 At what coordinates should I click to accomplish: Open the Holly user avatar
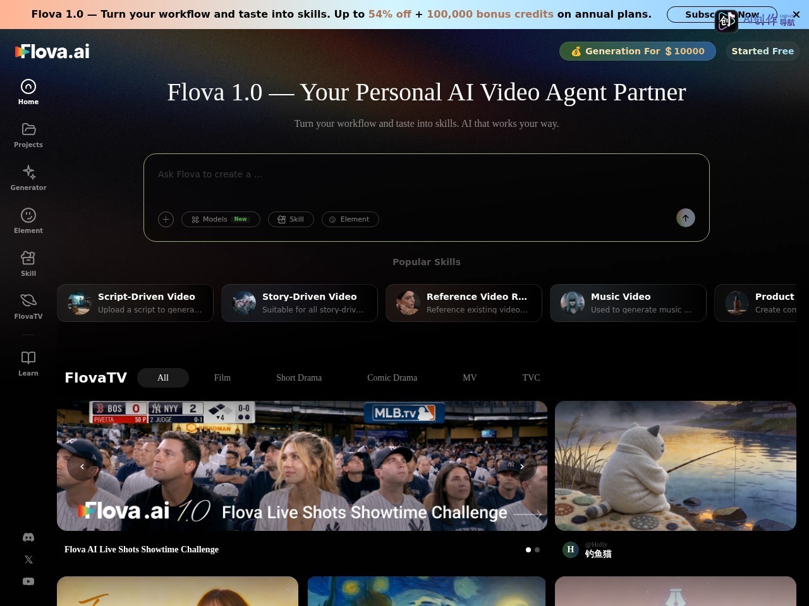(571, 550)
